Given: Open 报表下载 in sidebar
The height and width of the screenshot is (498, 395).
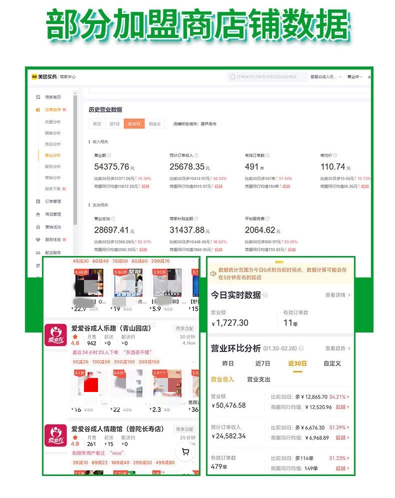Looking at the screenshot, I should pyautogui.click(x=52, y=188).
